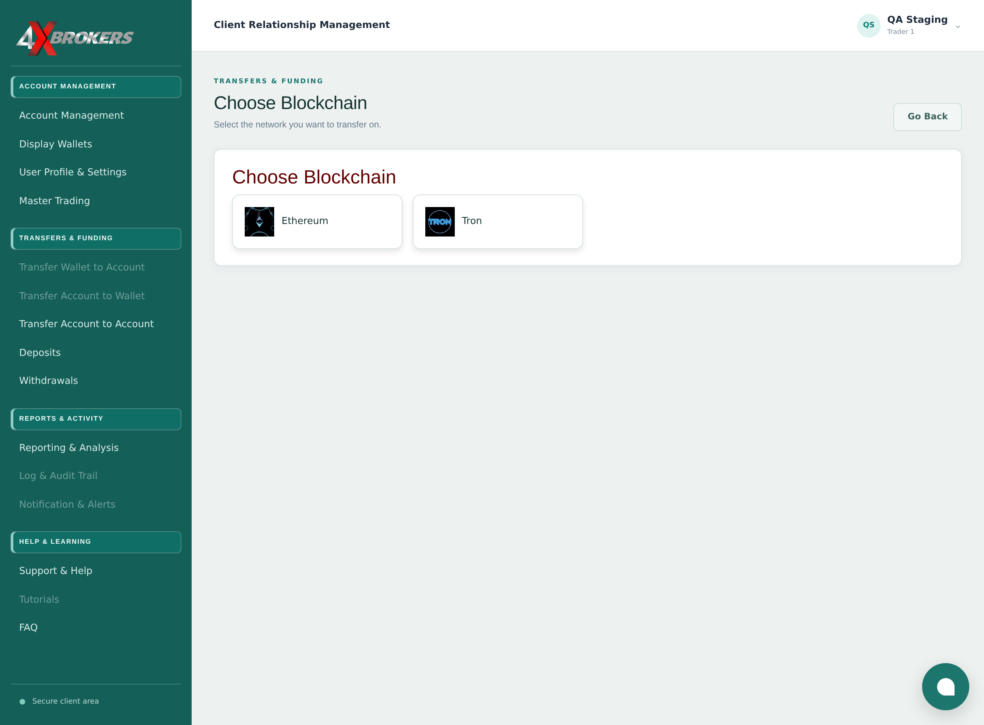The width and height of the screenshot is (984, 725).
Task: Go to Deposits
Action: pyautogui.click(x=40, y=353)
